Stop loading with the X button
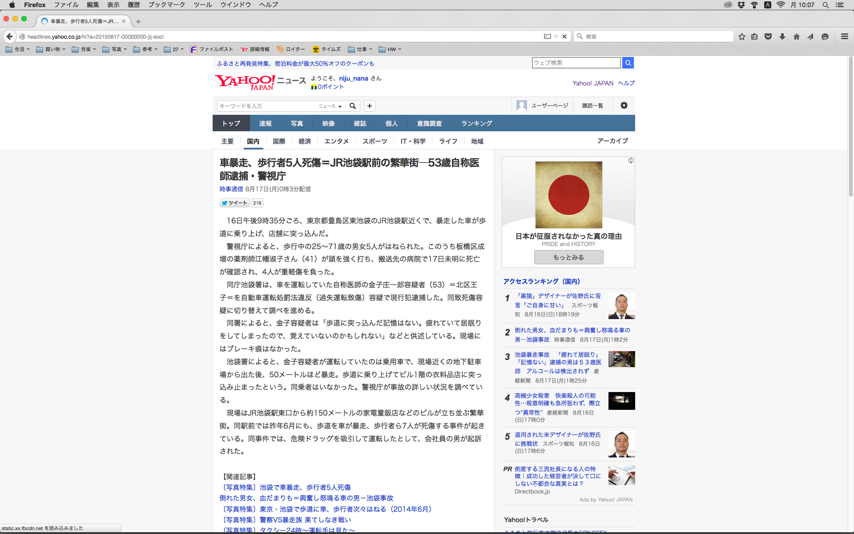This screenshot has width=854, height=534. click(564, 36)
